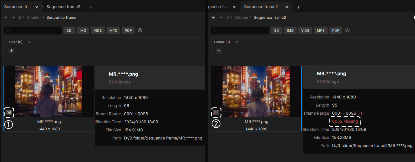The height and width of the screenshot is (162, 415).
Task: Open a new tab in the left window
Action: tap(91, 7)
